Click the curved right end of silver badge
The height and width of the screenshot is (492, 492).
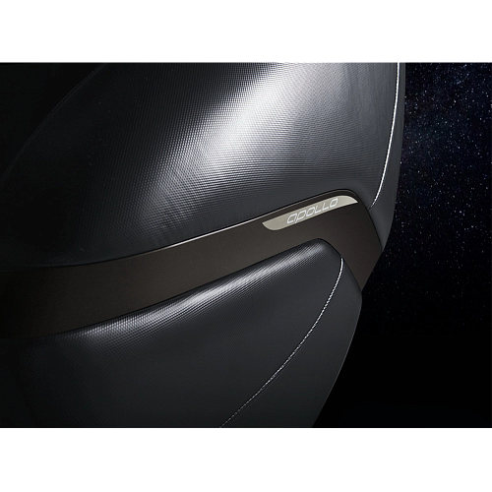351,201
